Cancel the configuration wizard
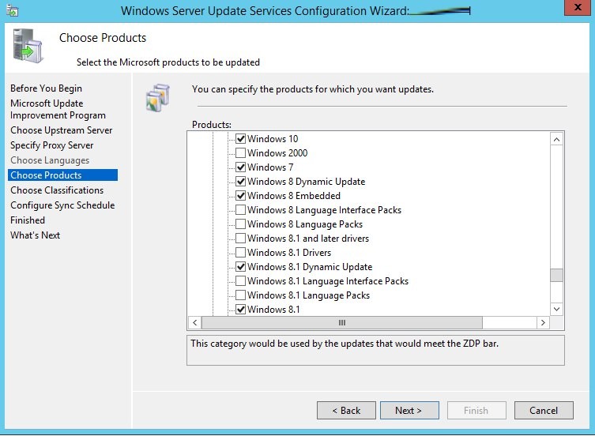 [543, 411]
